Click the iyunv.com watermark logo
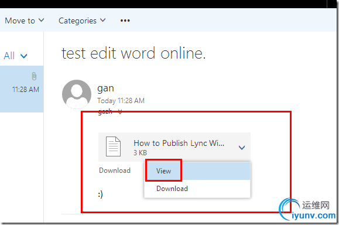Screen dimensions: 339x225 (307, 209)
